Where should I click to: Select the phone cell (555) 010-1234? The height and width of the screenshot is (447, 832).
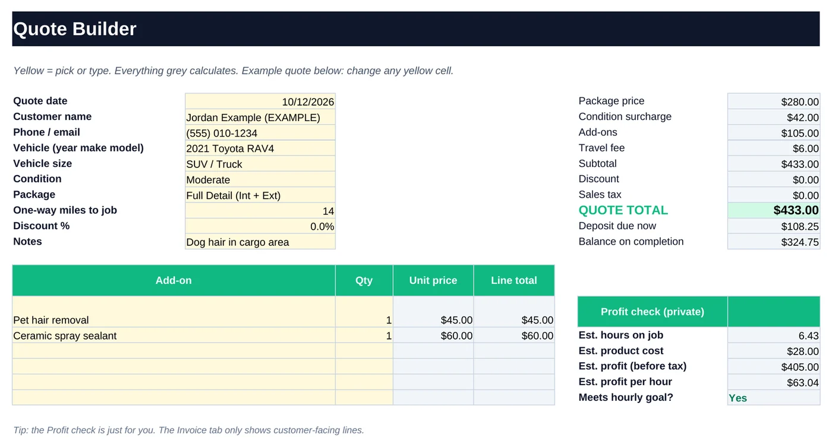coord(260,132)
